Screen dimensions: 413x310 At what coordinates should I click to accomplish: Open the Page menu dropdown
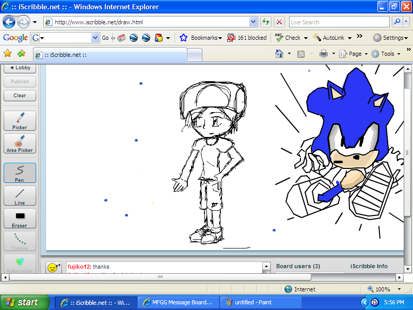tap(353, 54)
